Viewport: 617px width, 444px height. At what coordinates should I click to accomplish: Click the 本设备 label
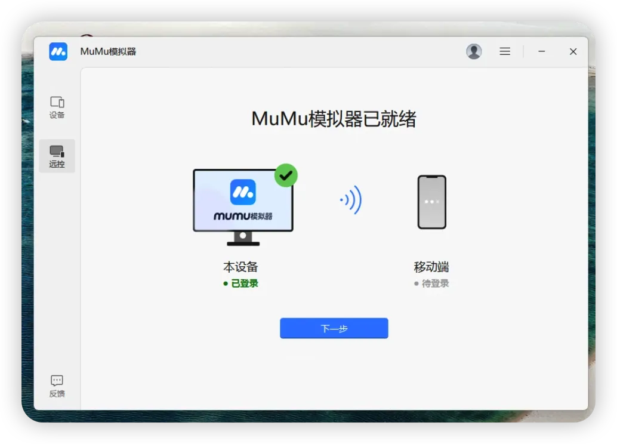(x=240, y=267)
